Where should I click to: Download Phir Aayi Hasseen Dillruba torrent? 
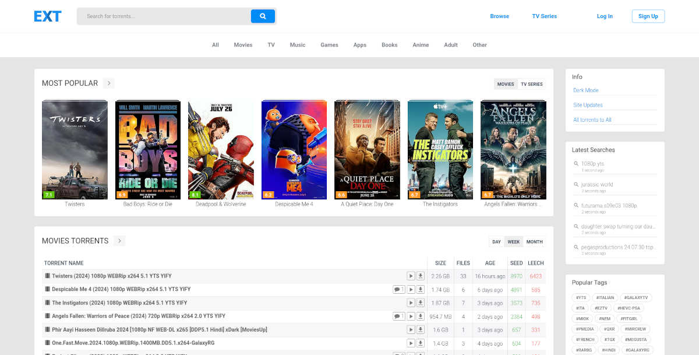(421, 330)
